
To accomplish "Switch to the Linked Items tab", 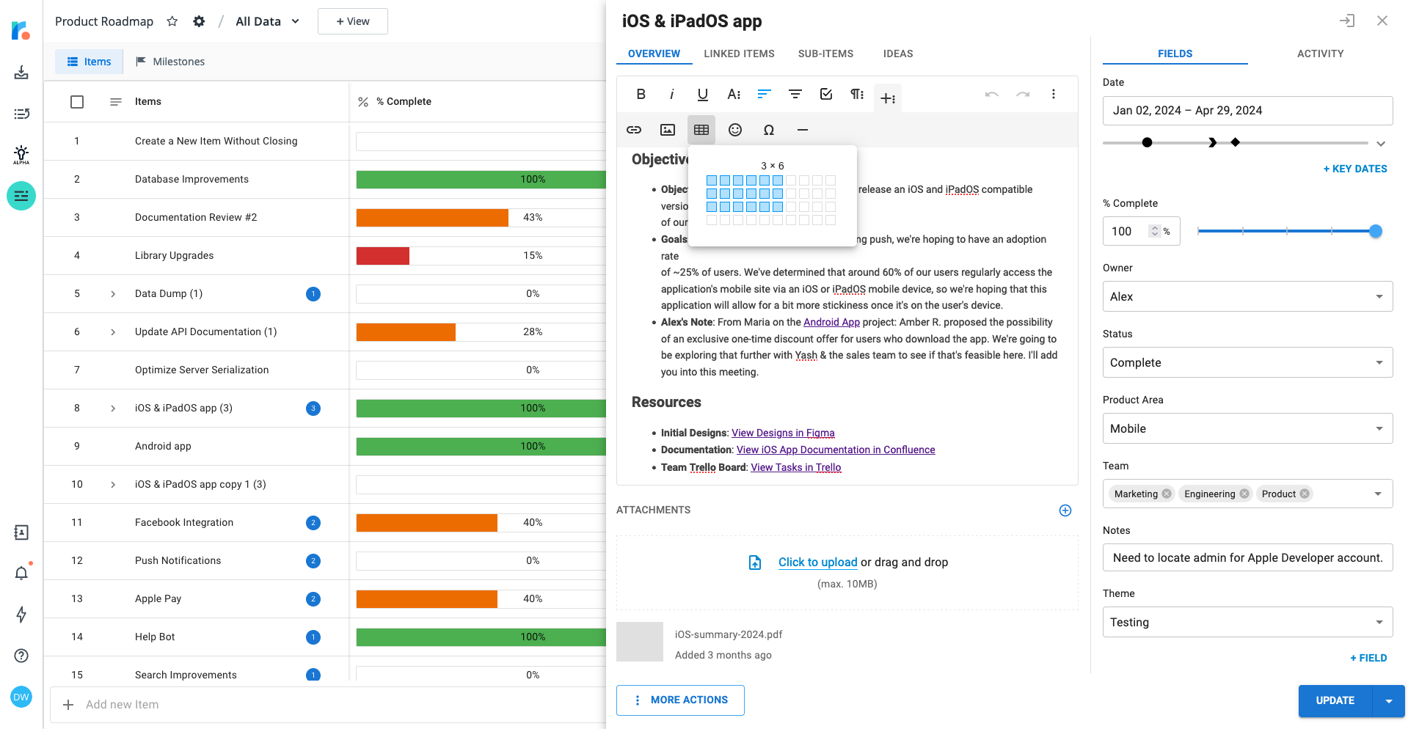I will pyautogui.click(x=739, y=54).
